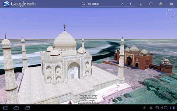Image resolution: width=177 pixels, height=111 pixels.
Task: Clear the 'taj mahal' search text
Action: coord(122,4)
